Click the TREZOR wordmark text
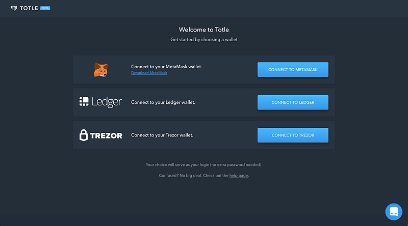Screen dimensions: 408x226 tap(106, 135)
